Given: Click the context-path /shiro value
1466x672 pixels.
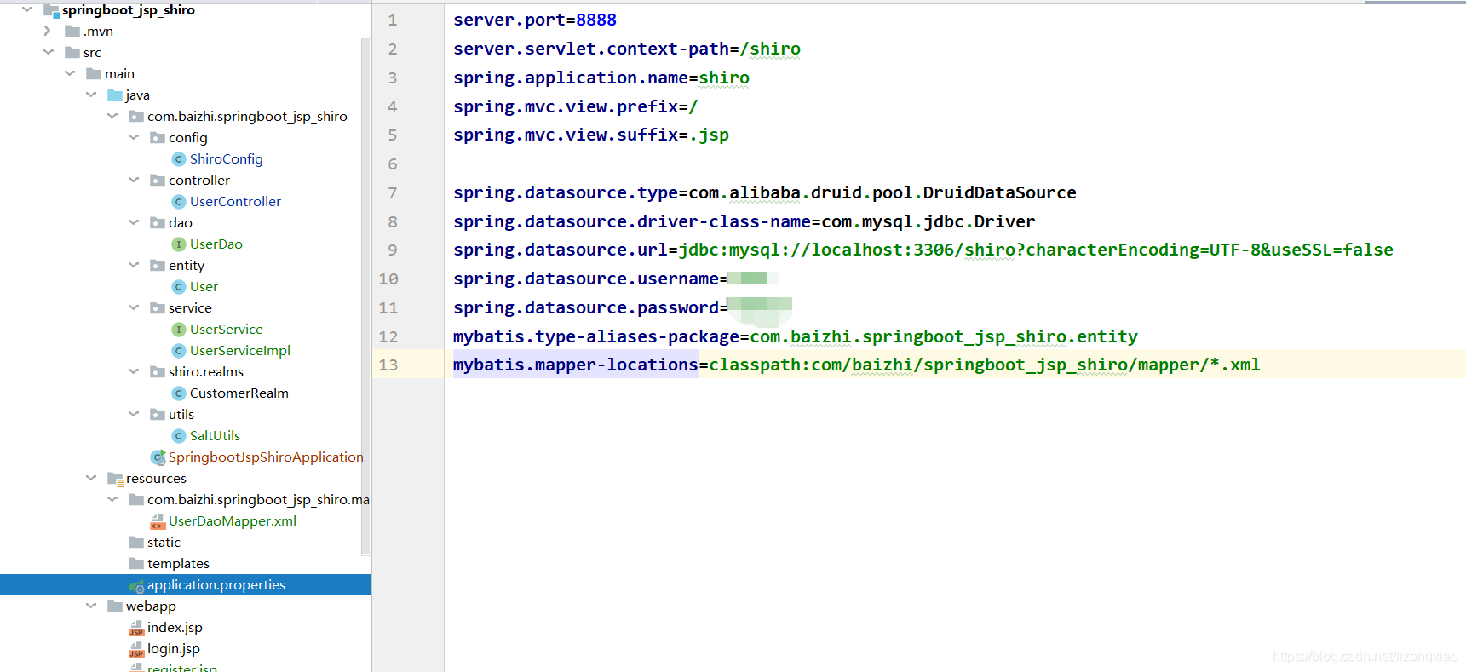Looking at the screenshot, I should point(770,49).
